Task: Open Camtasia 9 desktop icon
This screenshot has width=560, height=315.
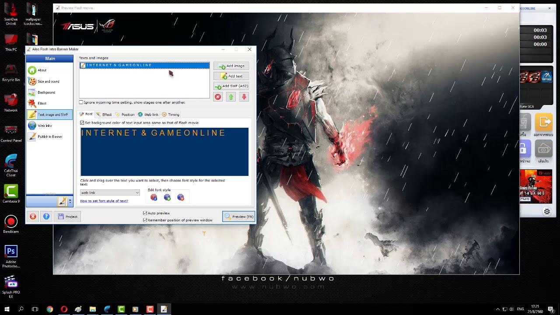Action: [11, 194]
